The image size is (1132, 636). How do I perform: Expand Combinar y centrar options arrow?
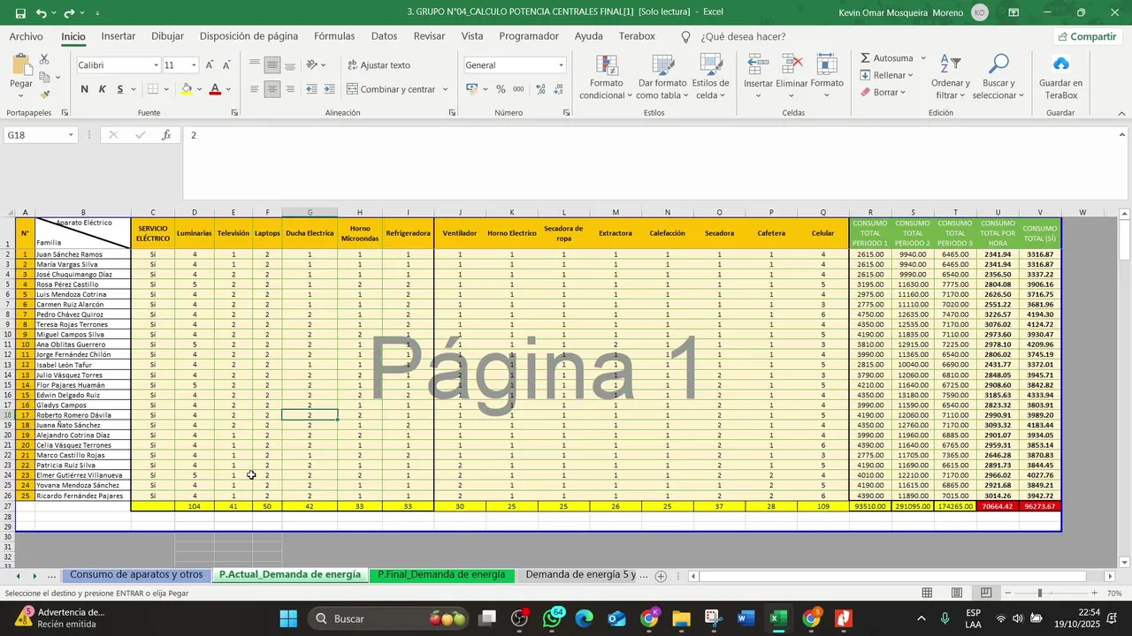(445, 89)
